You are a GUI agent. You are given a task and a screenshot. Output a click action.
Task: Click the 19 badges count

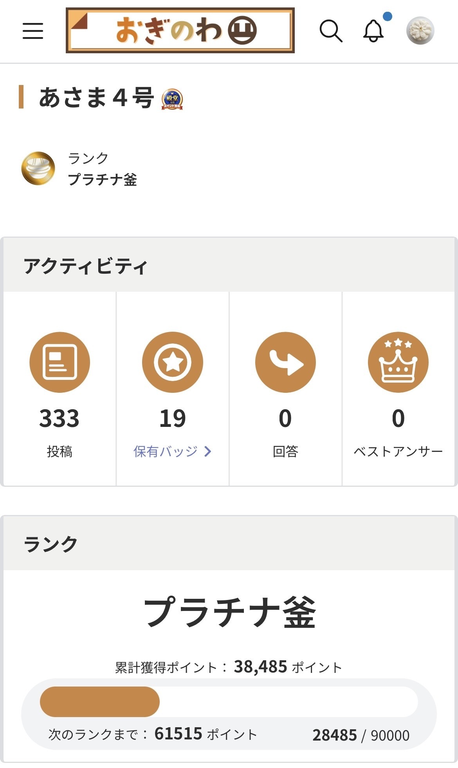click(173, 418)
